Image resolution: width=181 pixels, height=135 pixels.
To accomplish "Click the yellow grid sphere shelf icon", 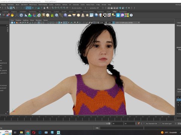I will tap(48, 15).
